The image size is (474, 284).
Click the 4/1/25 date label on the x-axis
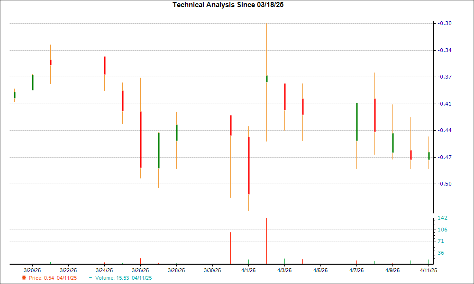pos(248,270)
